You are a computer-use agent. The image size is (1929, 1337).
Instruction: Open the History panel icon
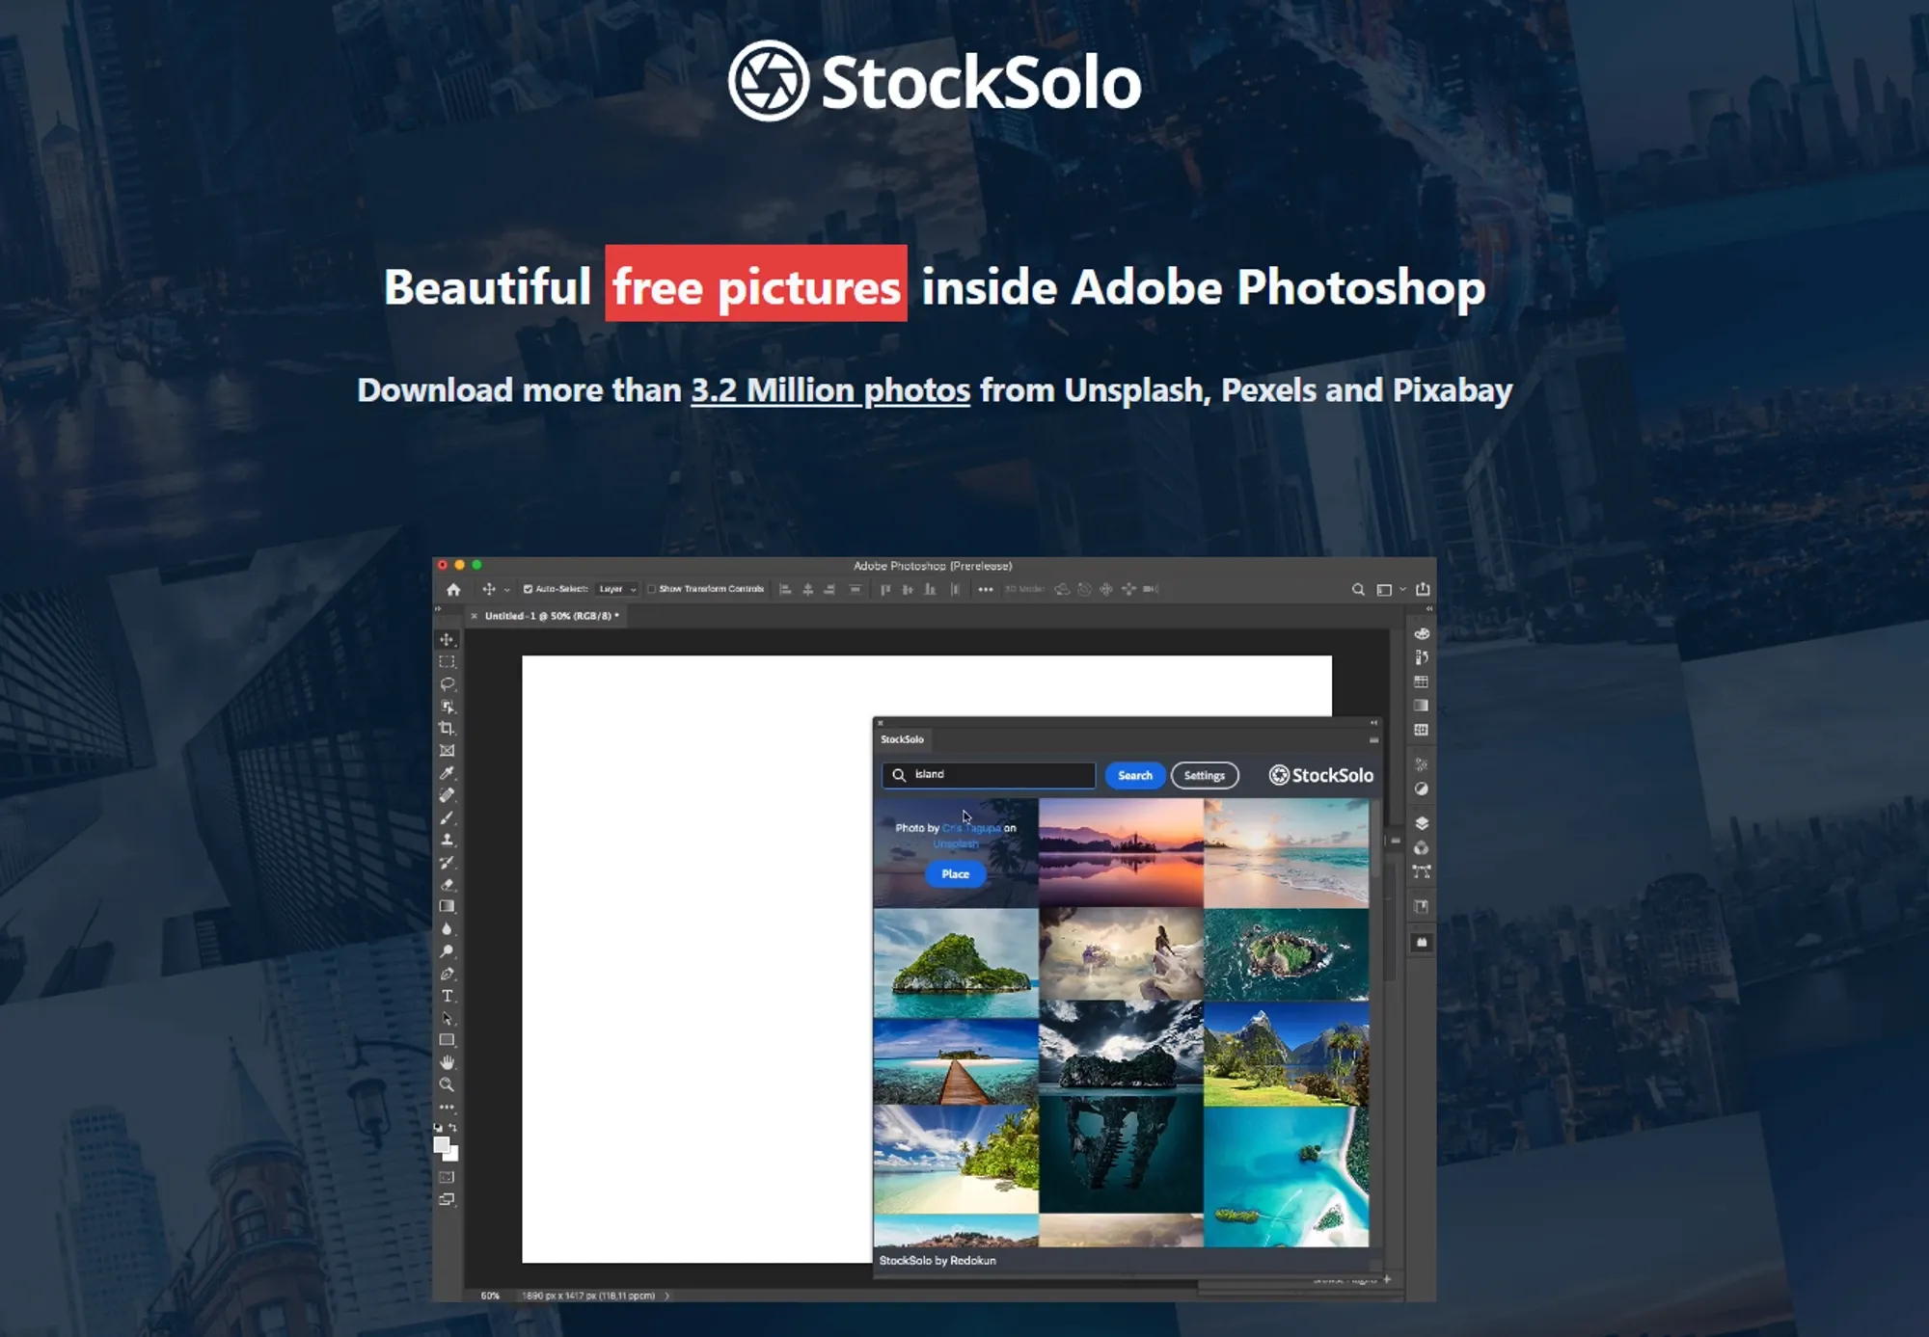[1421, 657]
